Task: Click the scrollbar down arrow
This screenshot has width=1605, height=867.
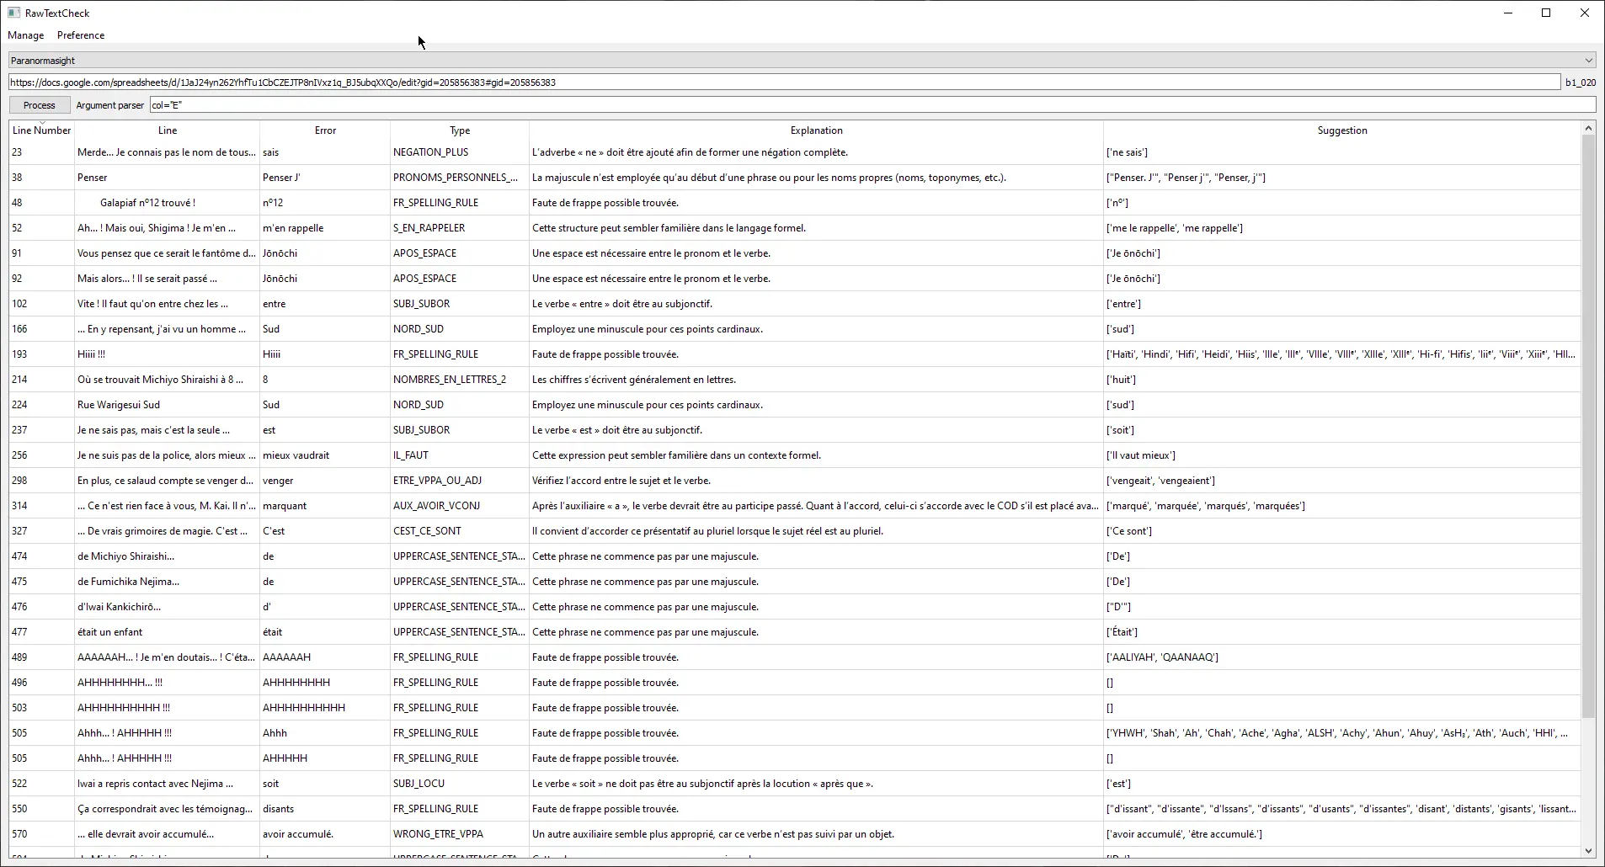Action: pyautogui.click(x=1589, y=851)
